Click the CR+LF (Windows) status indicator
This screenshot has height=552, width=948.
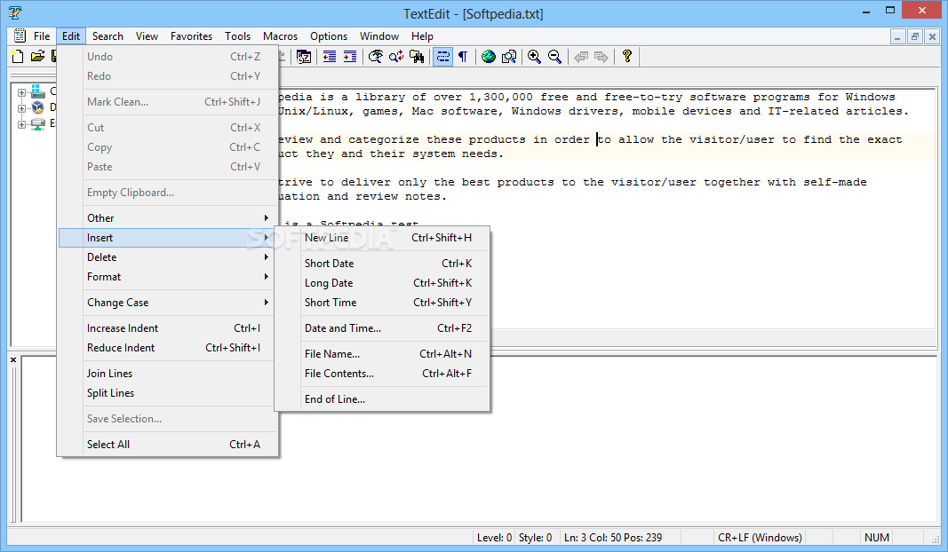pyautogui.click(x=760, y=538)
